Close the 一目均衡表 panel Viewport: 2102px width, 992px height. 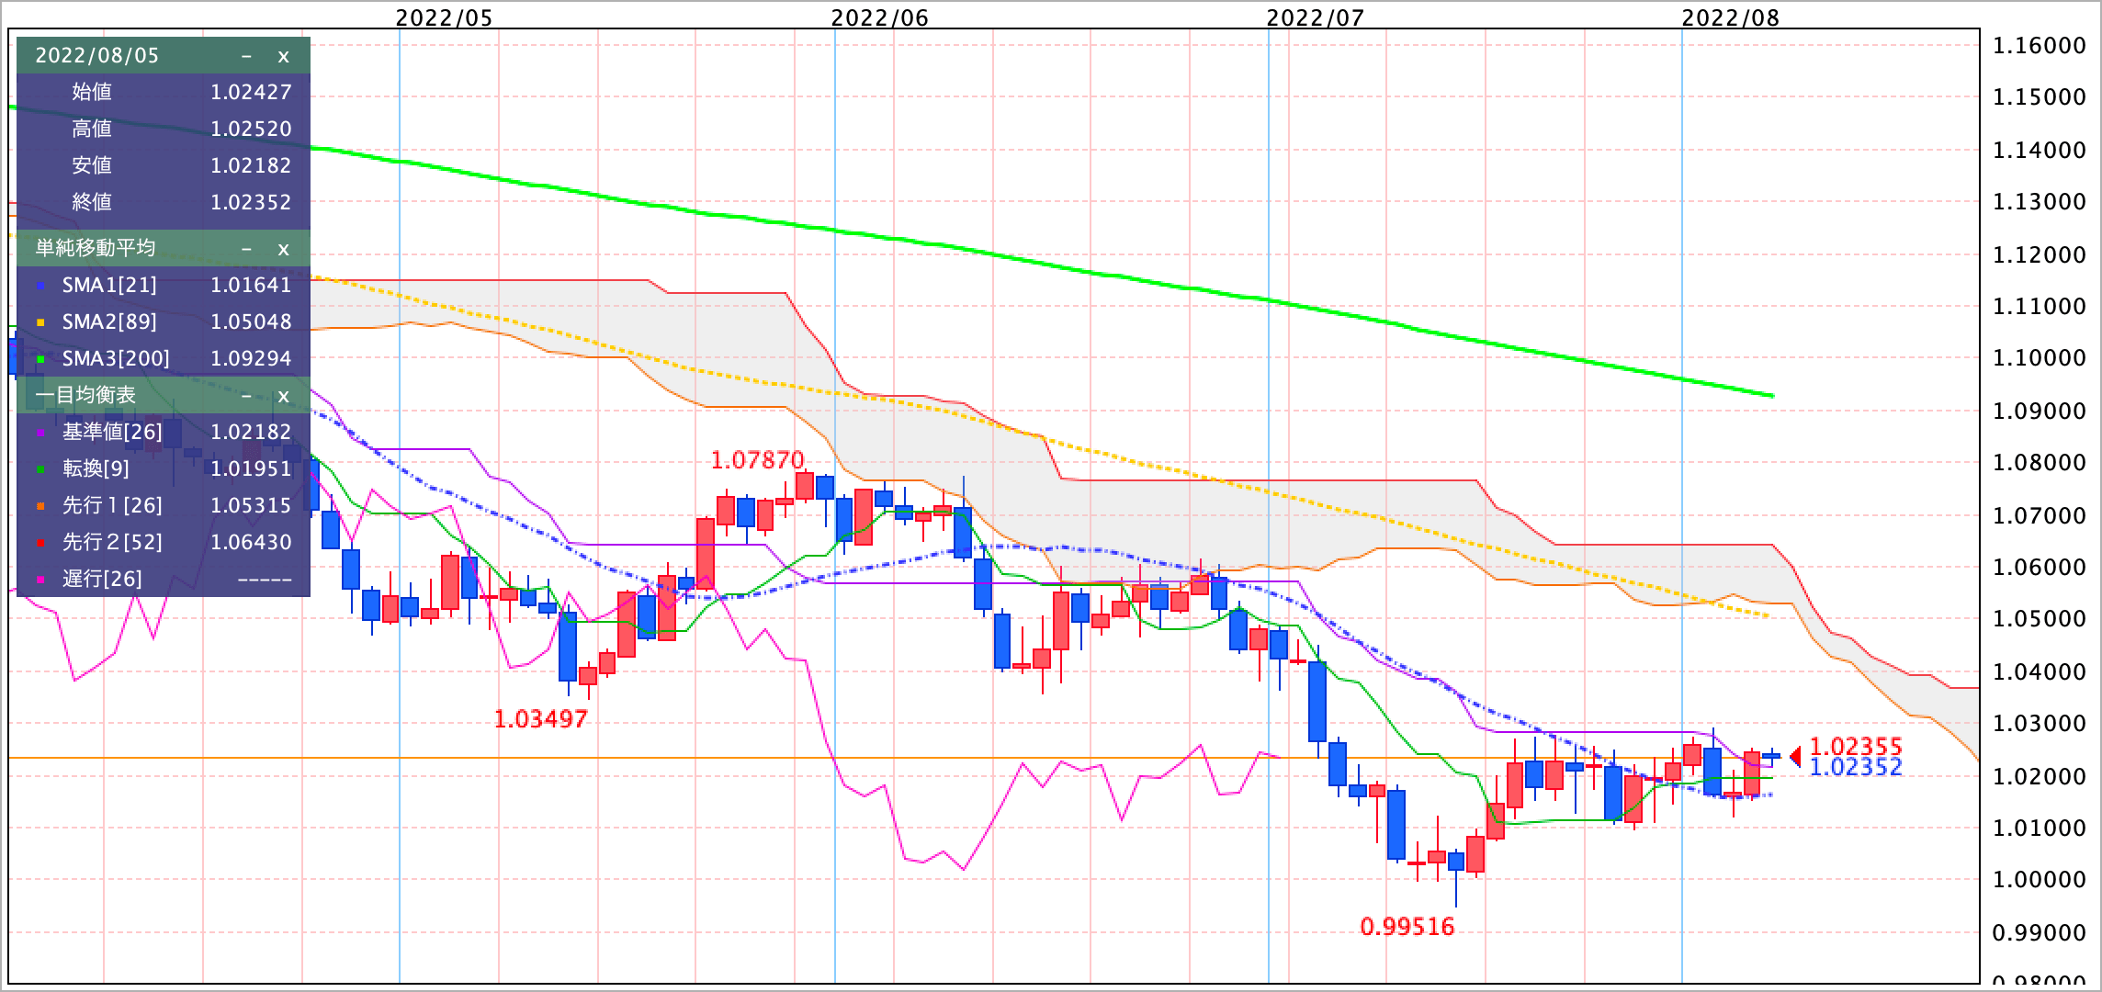(x=283, y=396)
